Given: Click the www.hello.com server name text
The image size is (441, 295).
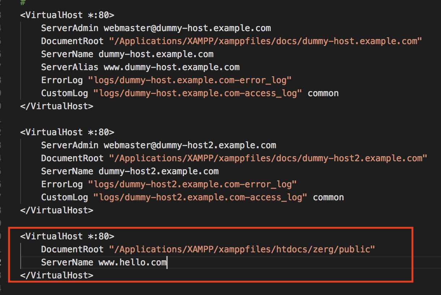Looking at the screenshot, I should 132,262.
